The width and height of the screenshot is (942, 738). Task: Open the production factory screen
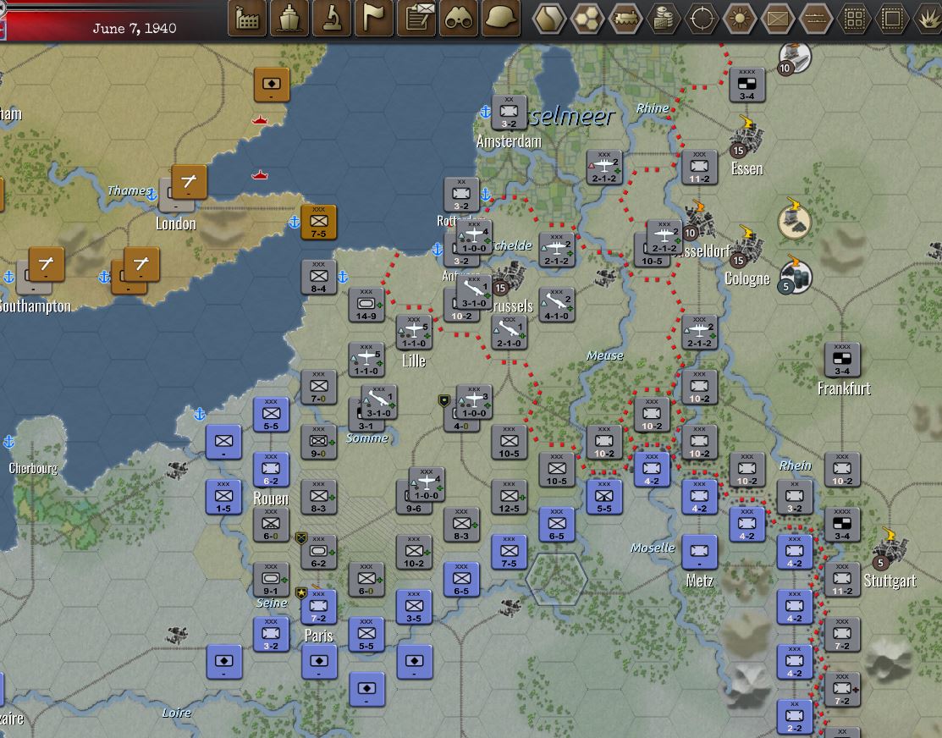point(247,18)
